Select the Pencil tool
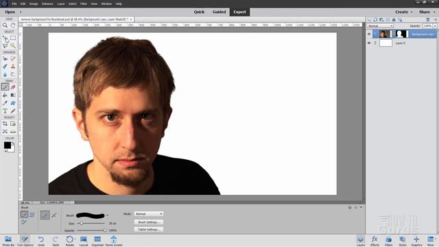The height and width of the screenshot is (247, 439). tap(13, 111)
